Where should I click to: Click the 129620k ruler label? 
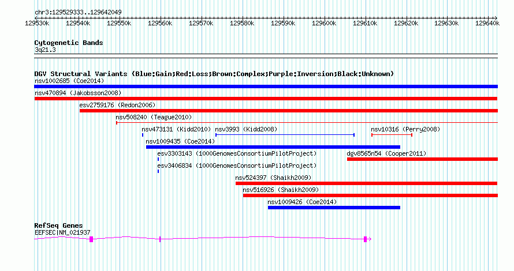click(406, 23)
